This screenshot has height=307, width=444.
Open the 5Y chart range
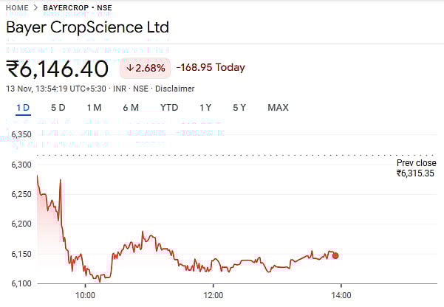coord(239,108)
